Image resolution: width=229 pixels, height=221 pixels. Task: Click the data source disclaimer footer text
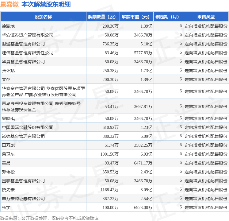(x=49, y=218)
